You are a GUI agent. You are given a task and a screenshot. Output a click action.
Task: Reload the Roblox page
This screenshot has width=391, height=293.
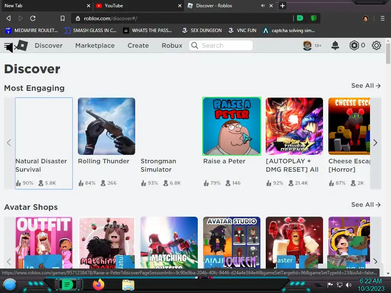pyautogui.click(x=33, y=18)
